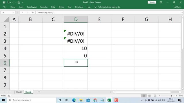Click cell D4 containing 10
Image resolution: width=184 pixels, height=103 pixels.
76,48
